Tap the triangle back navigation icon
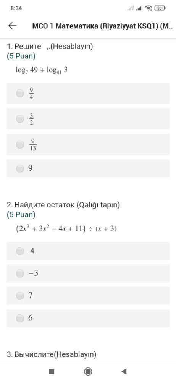Image resolution: width=176 pixels, height=382 pixels. tap(124, 371)
